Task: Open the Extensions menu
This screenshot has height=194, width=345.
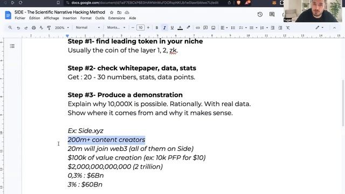Action: coord(116,18)
